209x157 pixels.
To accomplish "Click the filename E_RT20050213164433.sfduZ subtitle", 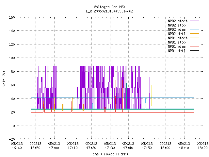I will point(109,11).
